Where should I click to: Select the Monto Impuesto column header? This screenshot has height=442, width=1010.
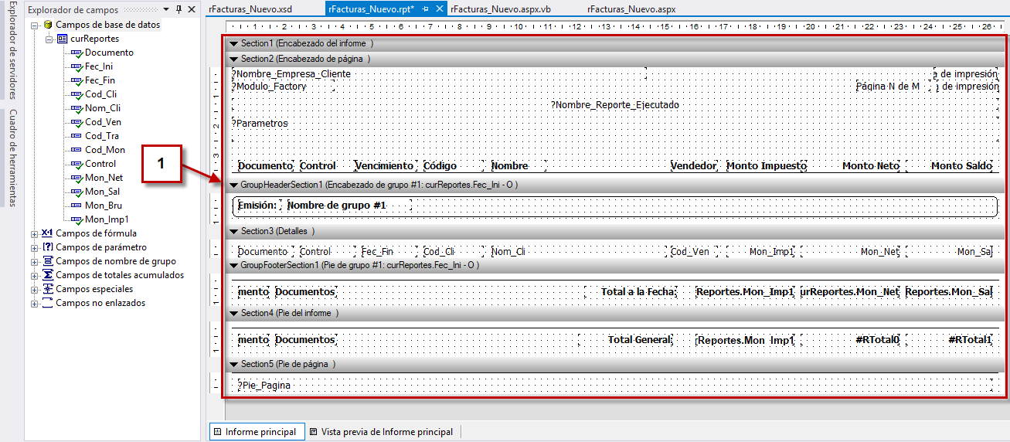(x=767, y=166)
